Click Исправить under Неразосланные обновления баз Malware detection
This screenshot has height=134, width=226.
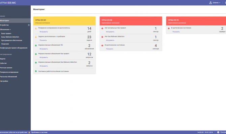[x=44, y=66]
